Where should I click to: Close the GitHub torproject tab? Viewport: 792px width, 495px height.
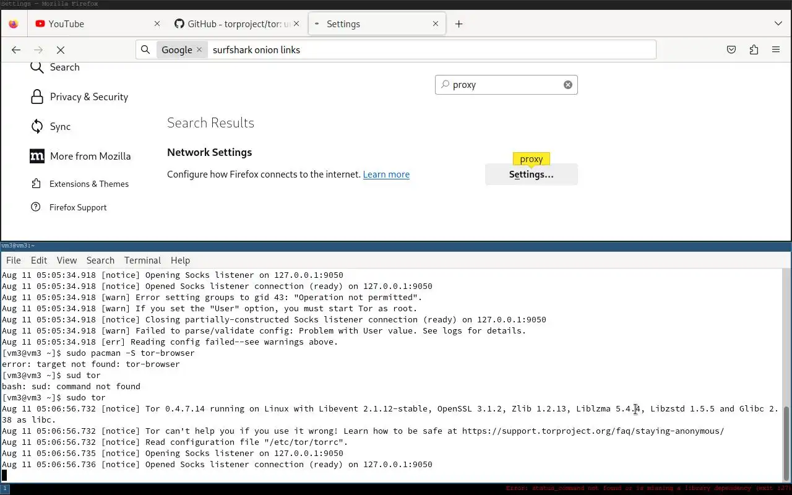[296, 24]
